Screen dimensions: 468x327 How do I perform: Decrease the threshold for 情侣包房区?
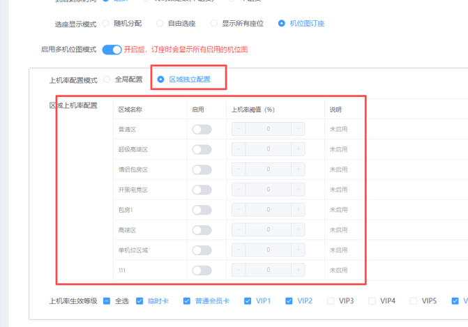[239, 169]
